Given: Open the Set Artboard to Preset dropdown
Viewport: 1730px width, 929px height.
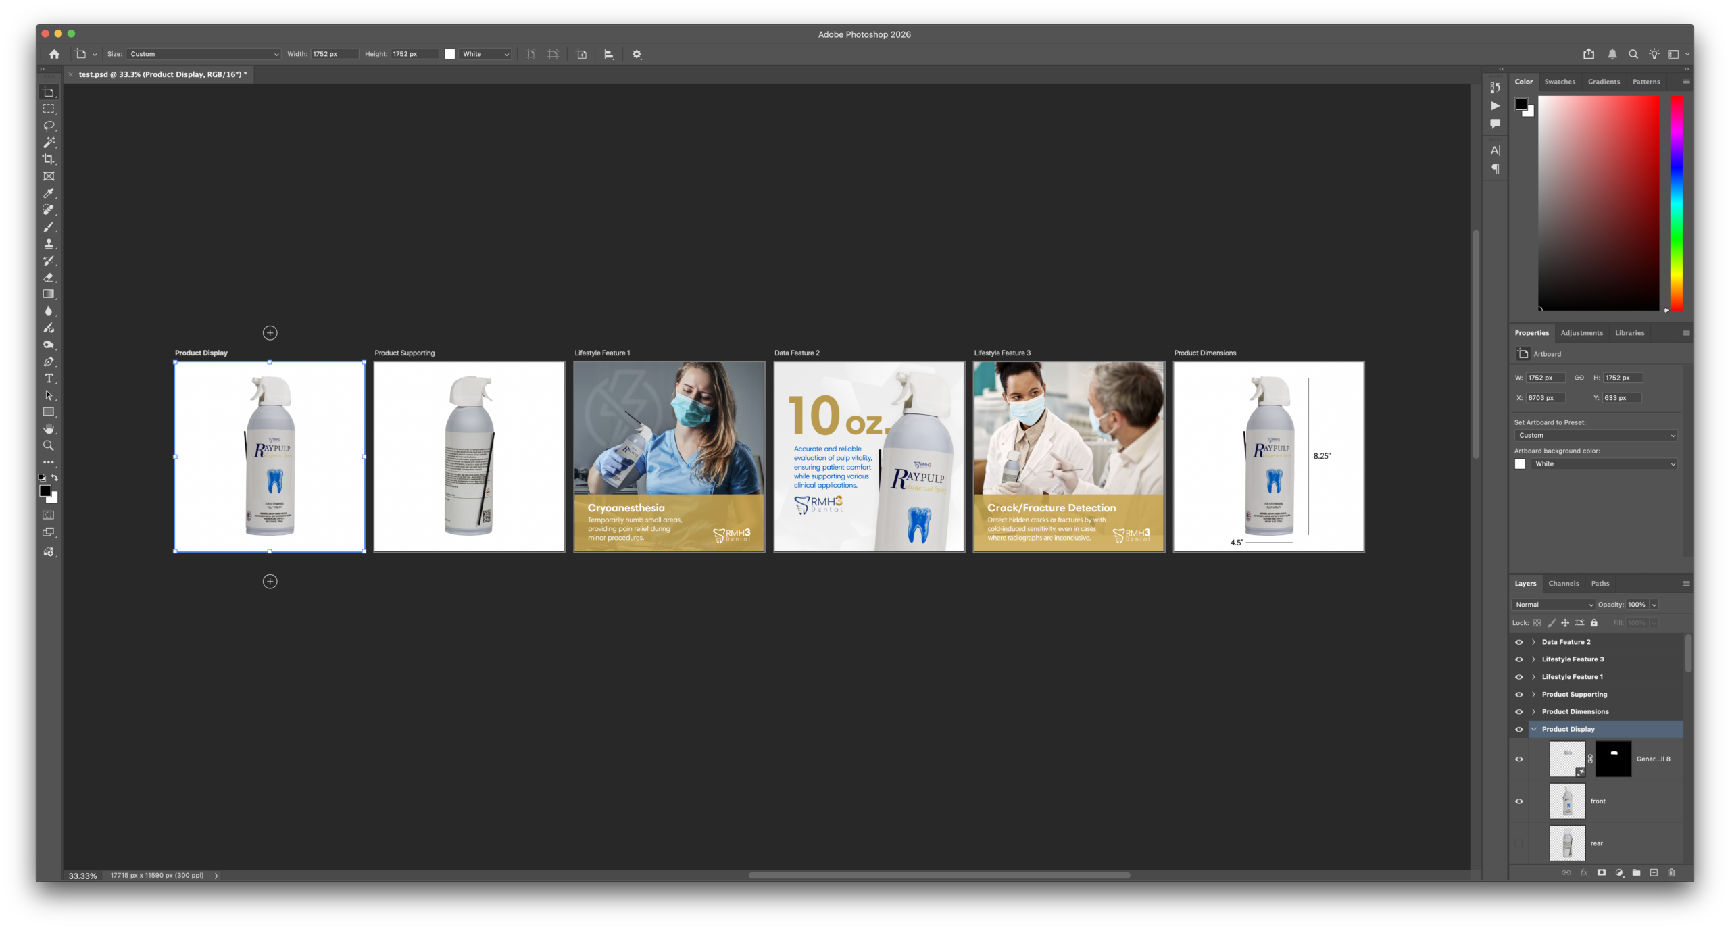Looking at the screenshot, I should [1596, 435].
